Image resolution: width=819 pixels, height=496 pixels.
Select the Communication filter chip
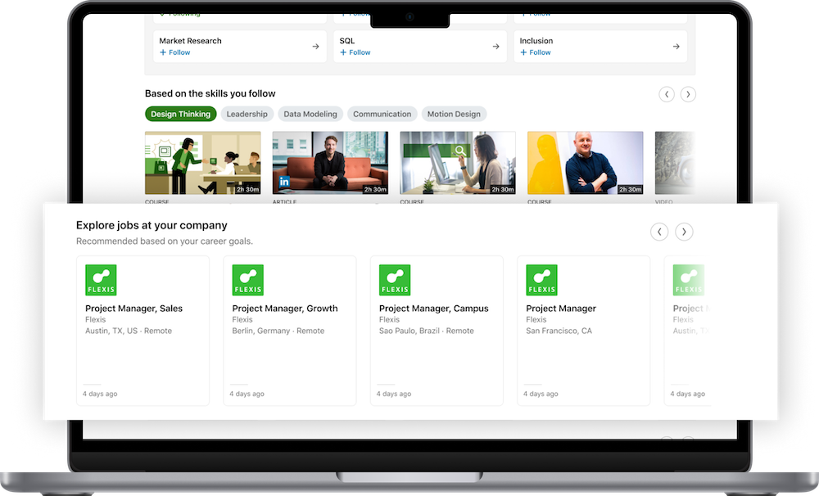coord(382,114)
